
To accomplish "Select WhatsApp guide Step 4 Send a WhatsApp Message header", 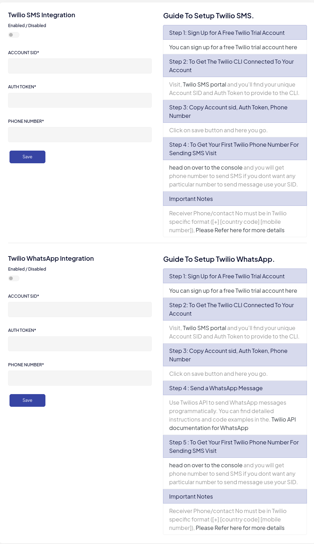I will 235,388.
